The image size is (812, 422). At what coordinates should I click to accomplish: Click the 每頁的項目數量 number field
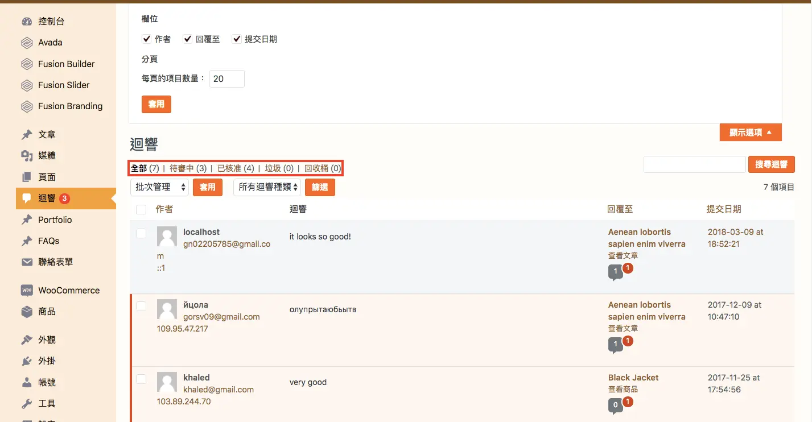227,79
